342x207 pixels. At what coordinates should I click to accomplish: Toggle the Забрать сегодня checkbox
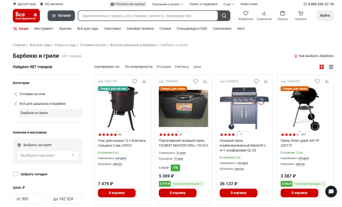pos(16,174)
